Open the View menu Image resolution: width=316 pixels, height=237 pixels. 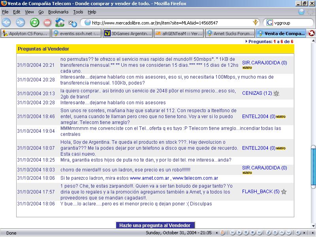point(29,12)
